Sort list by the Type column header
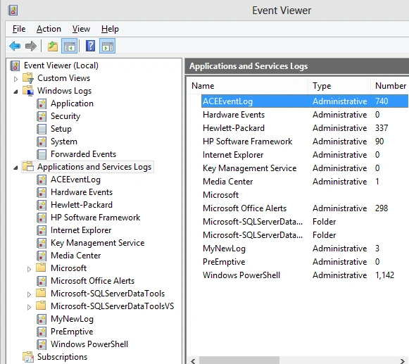The image size is (409, 364). pos(339,86)
